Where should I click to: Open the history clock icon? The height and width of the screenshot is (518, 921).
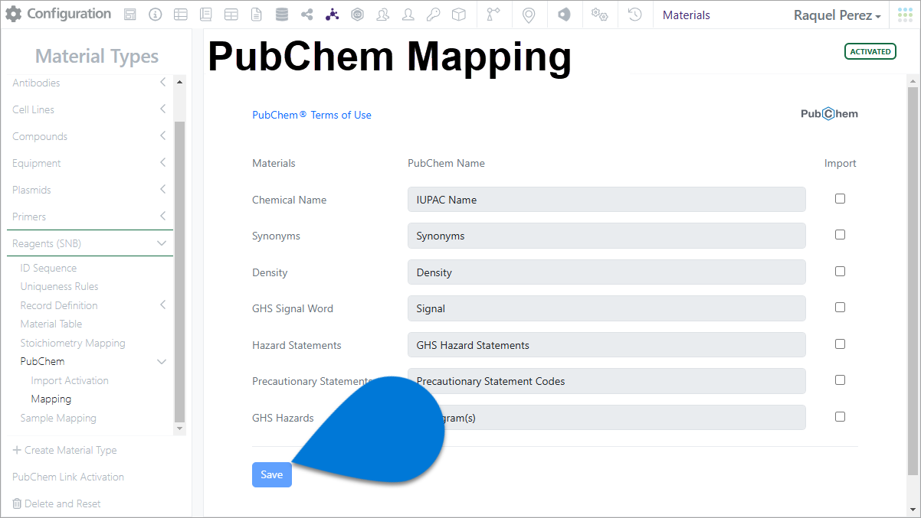634,15
